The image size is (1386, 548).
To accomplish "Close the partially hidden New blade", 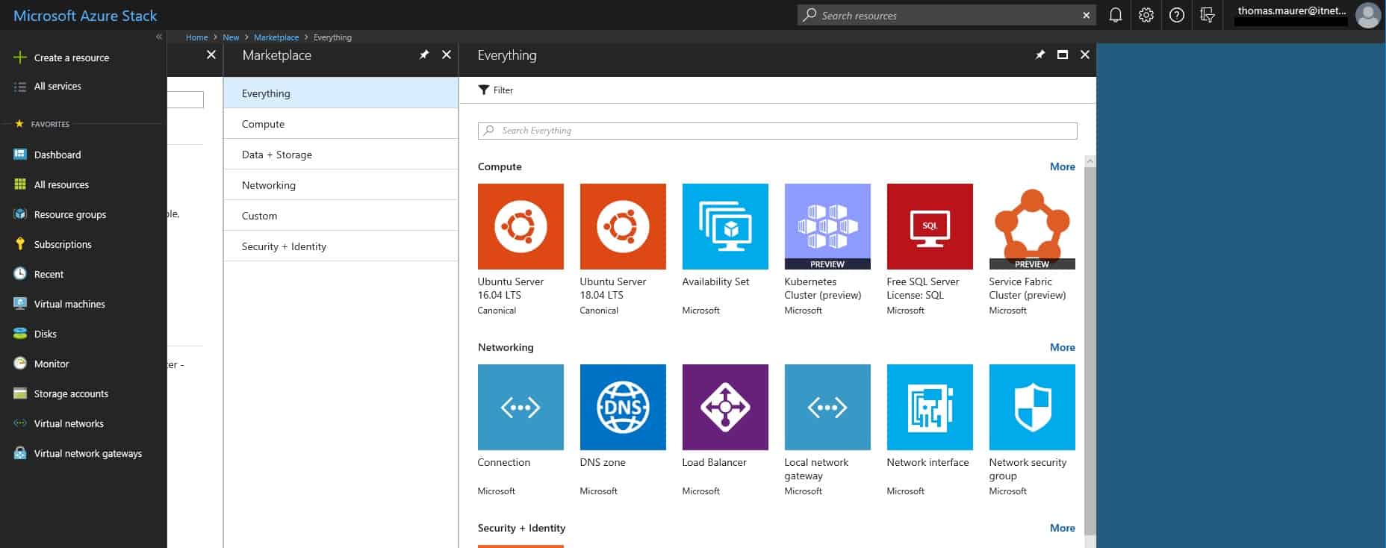I will [211, 55].
